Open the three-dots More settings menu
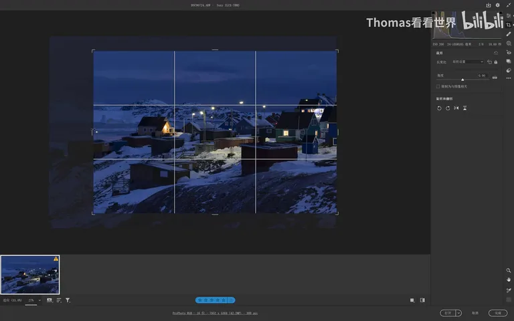 509,78
